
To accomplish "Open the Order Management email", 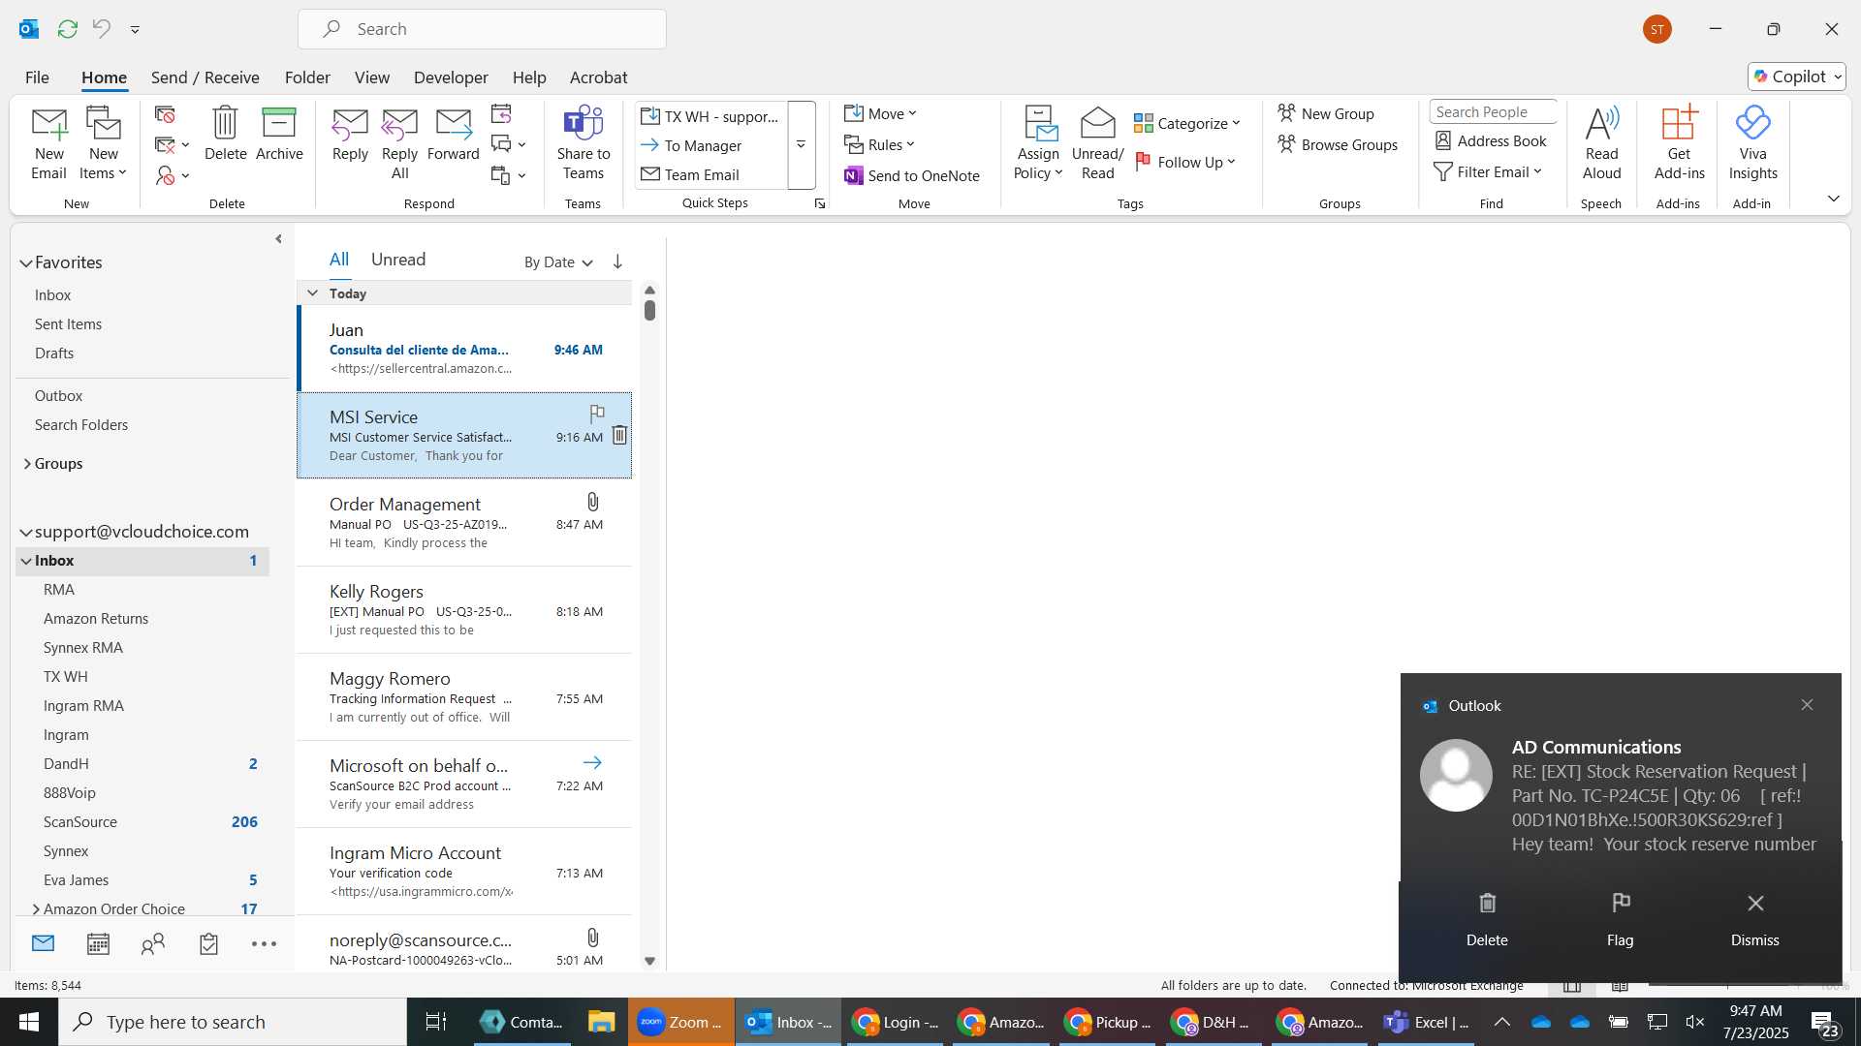I will (x=464, y=523).
